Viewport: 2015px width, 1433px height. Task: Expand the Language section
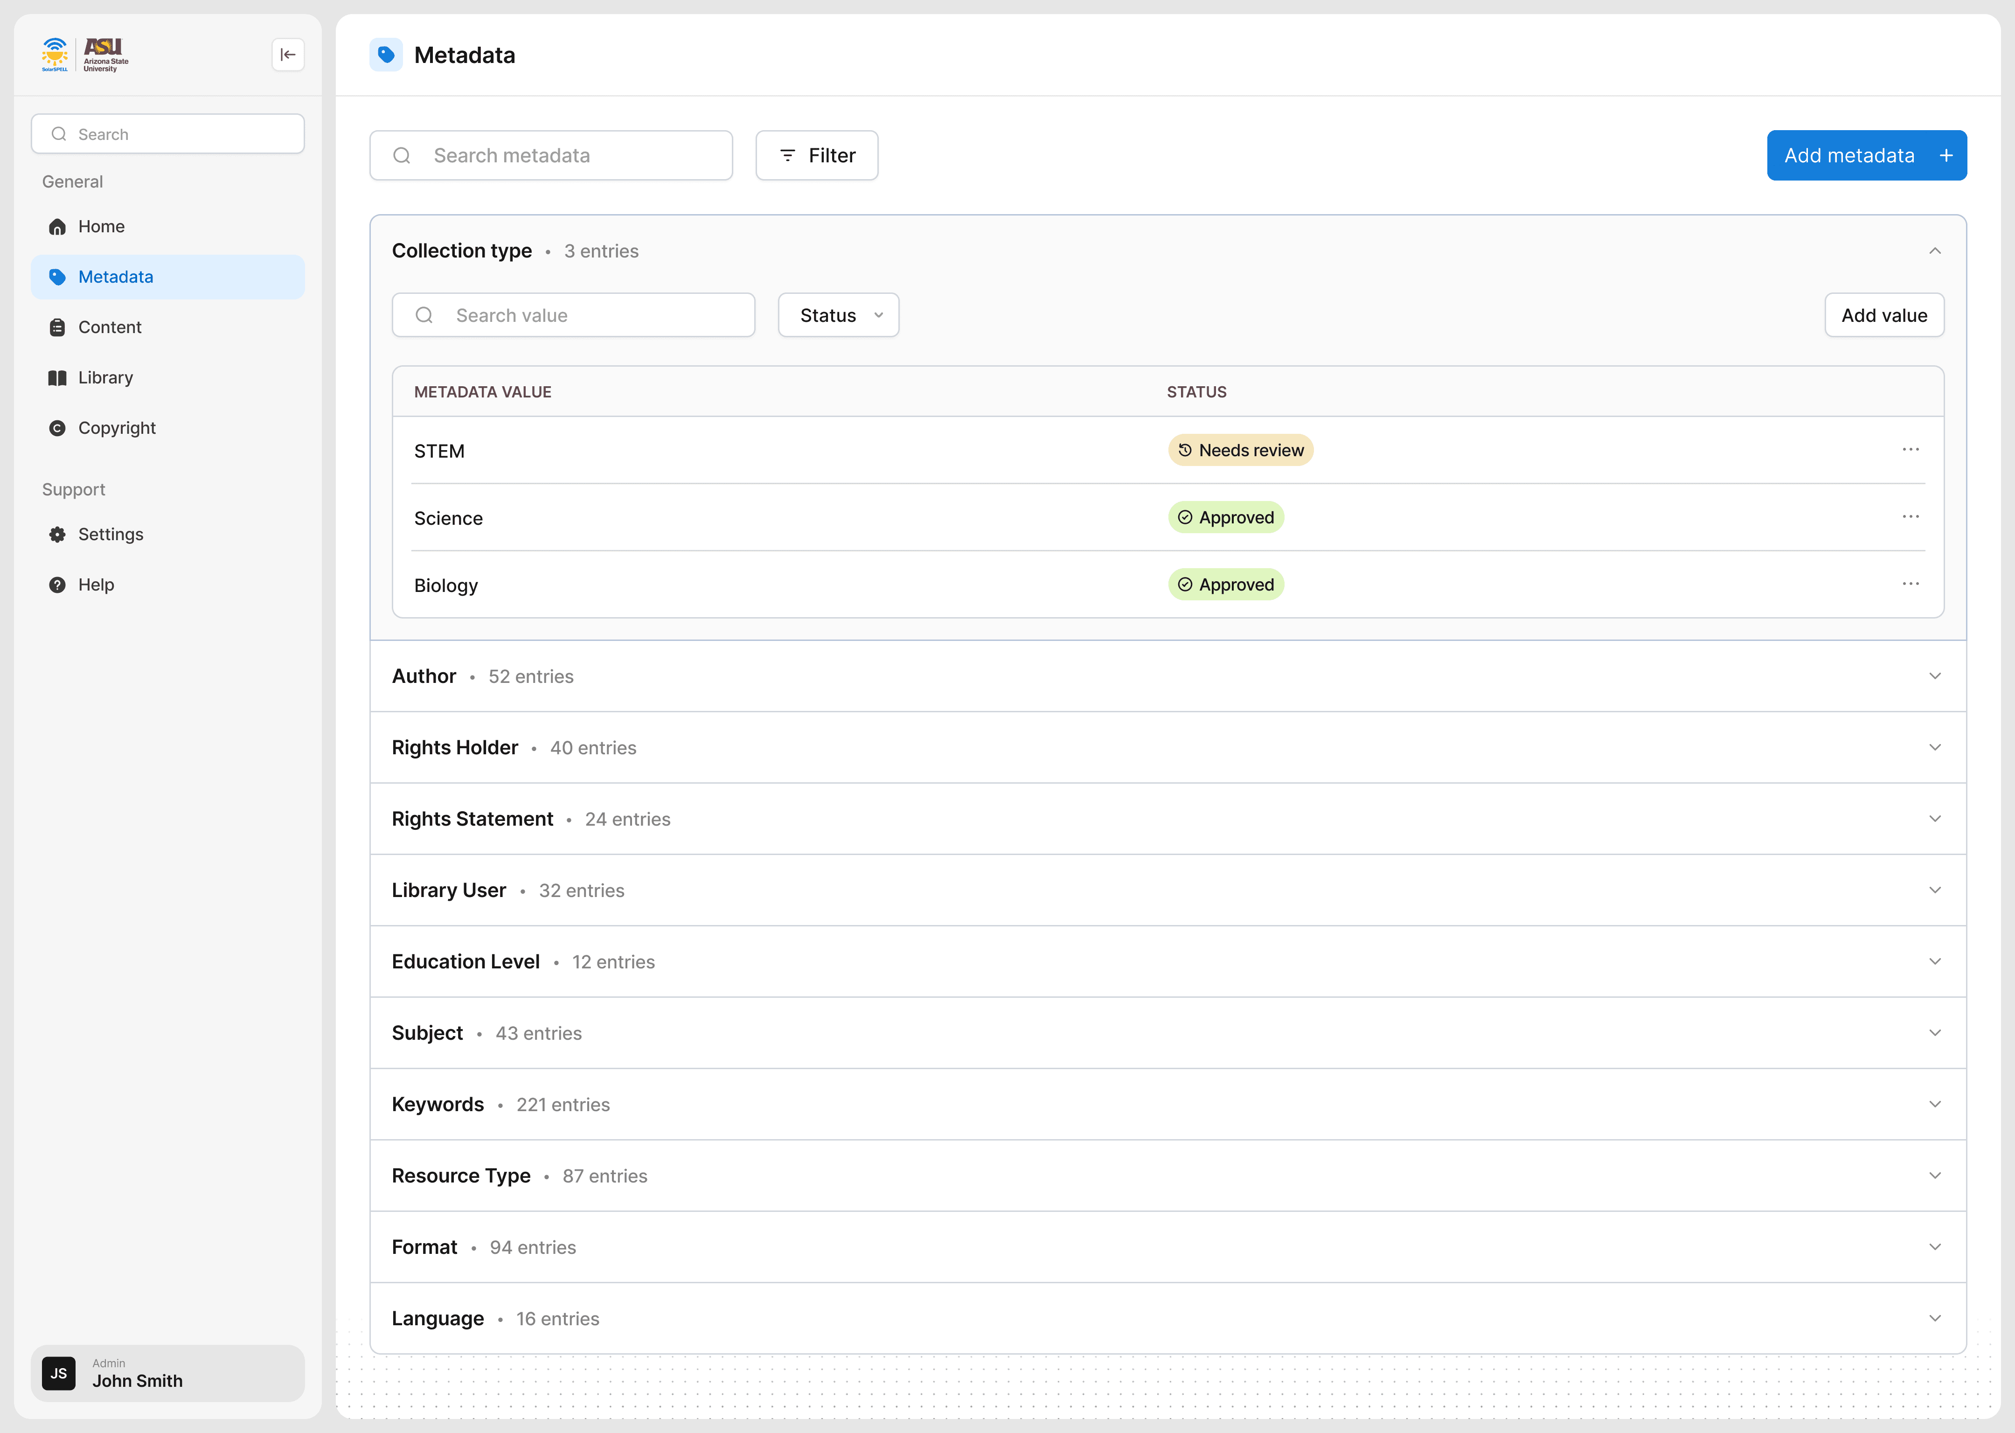coord(1934,1318)
